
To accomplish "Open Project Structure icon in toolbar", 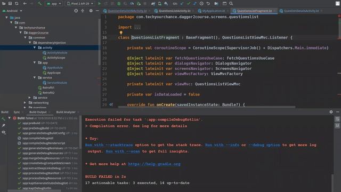I will pyautogui.click(x=216, y=4).
